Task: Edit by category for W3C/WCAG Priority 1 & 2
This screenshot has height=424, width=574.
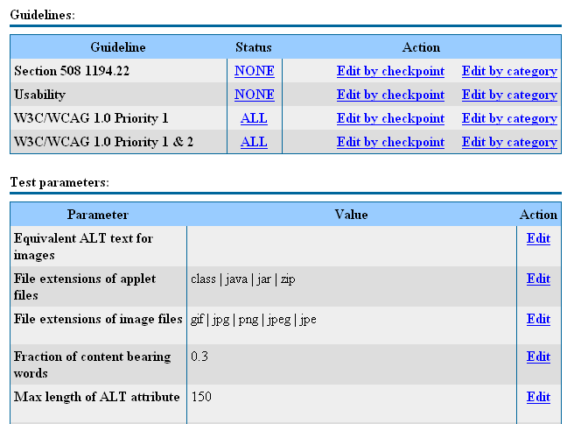Action: (509, 142)
